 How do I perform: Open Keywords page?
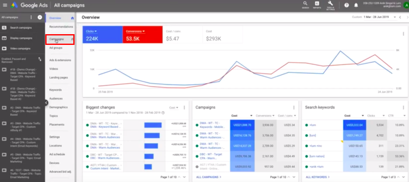coord(55,90)
